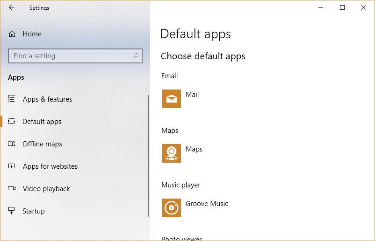Viewport: 375px width, 241px height.
Task: Open Apps for websites page
Action: tap(50, 166)
